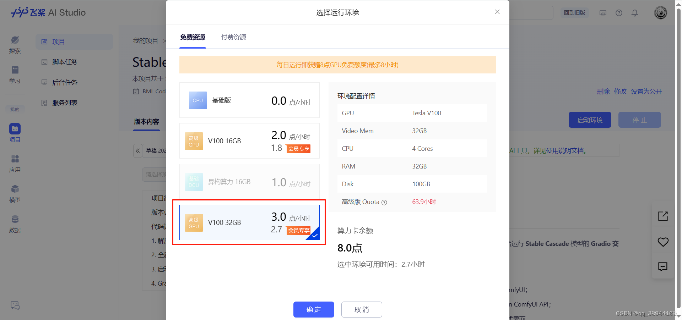
Task: Switch to the 免费资源 tab
Action: pyautogui.click(x=193, y=37)
